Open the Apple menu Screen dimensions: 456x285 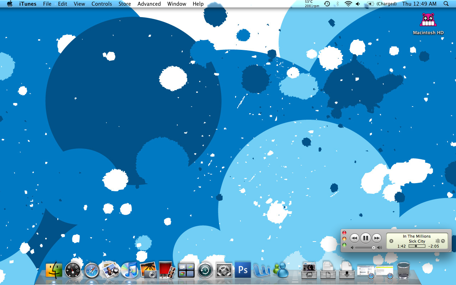[10, 4]
